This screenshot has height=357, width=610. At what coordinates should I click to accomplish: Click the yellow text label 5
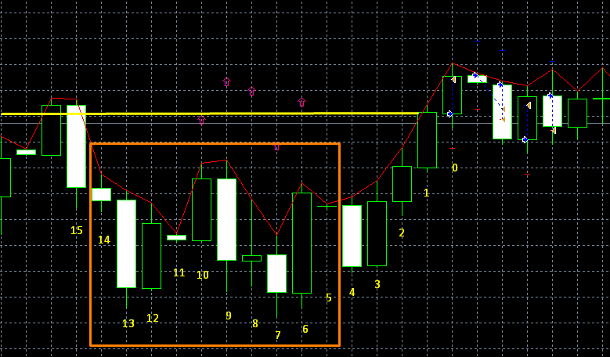coord(329,297)
